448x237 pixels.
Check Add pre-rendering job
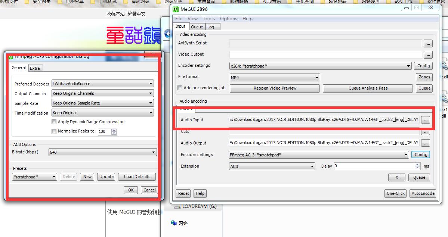180,88
